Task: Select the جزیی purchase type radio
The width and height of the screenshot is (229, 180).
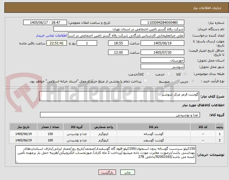Action: click(x=193, y=81)
